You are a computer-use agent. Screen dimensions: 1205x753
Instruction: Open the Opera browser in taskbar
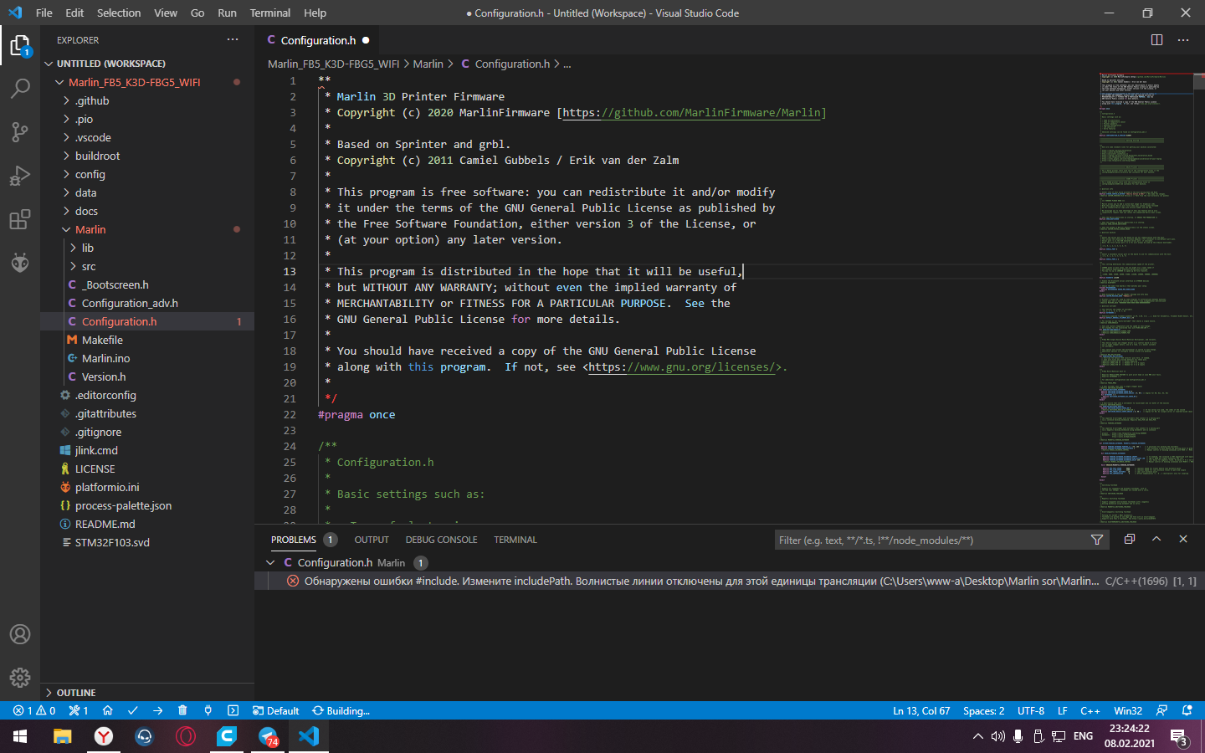coord(186,736)
